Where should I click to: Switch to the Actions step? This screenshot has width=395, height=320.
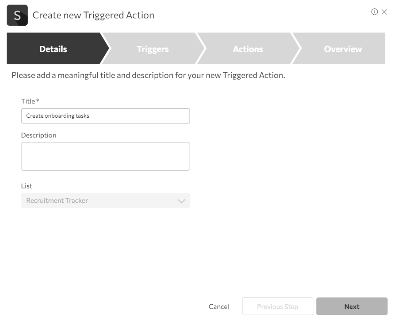pyautogui.click(x=248, y=49)
